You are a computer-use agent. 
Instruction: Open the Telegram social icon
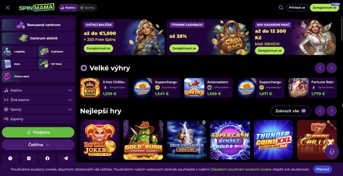click(x=66, y=158)
